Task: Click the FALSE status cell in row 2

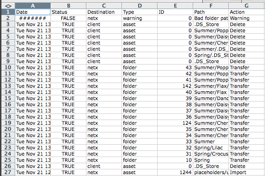Action: (x=68, y=18)
